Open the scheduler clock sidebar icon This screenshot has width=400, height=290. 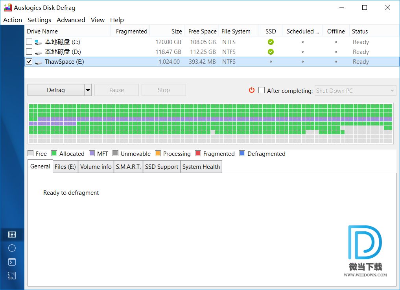point(12,248)
